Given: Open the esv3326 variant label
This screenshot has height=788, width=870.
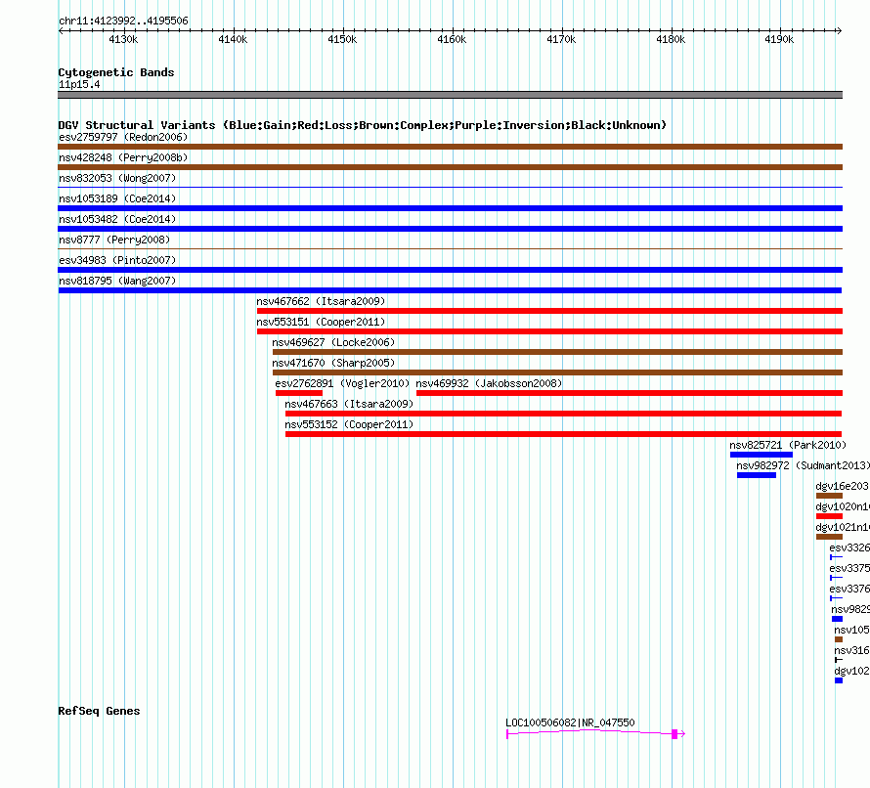Looking at the screenshot, I should coord(849,547).
